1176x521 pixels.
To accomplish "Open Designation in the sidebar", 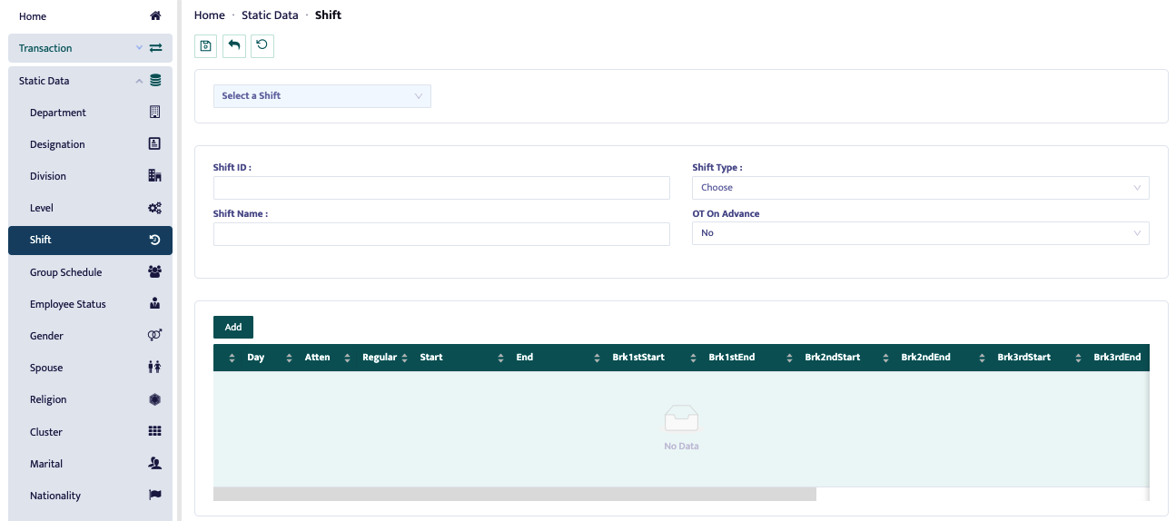I will pos(57,144).
